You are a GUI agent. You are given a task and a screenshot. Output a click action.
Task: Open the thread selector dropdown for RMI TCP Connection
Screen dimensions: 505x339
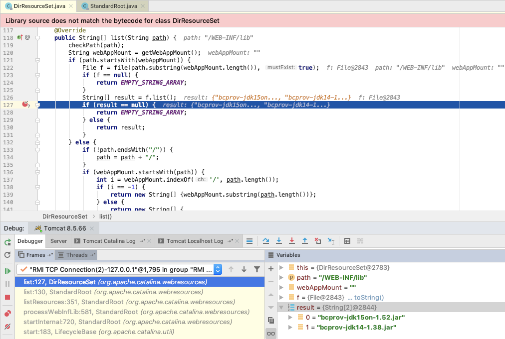(218, 269)
